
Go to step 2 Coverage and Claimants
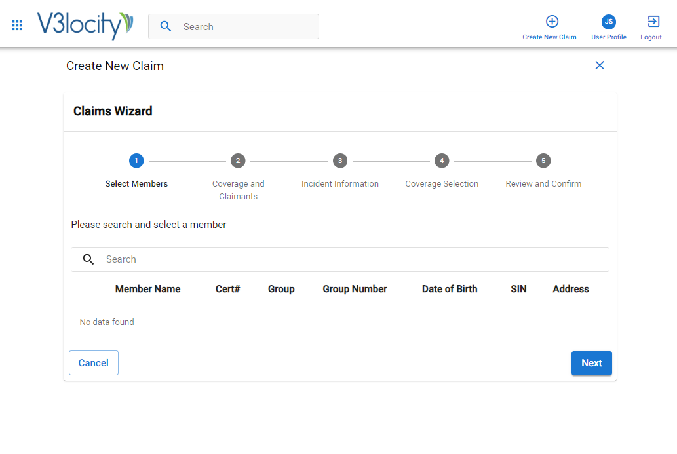point(238,161)
